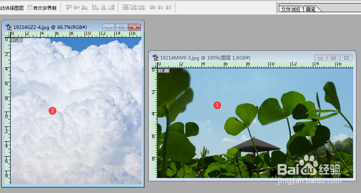Close the 19214MW9-3.jpg window
361x193 pixels.
pyautogui.click(x=346, y=58)
